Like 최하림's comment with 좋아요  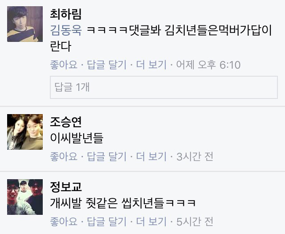tap(64, 65)
